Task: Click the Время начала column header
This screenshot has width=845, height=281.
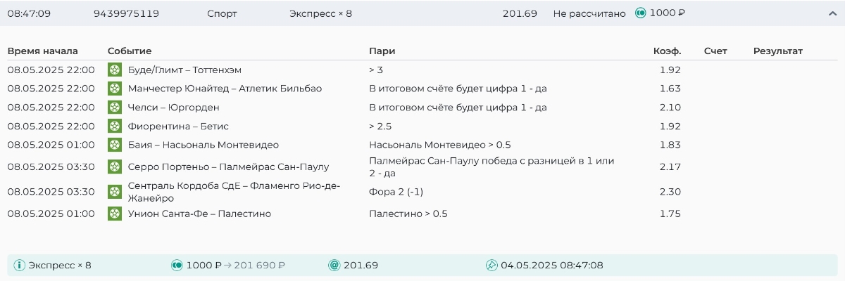Action: click(x=42, y=51)
